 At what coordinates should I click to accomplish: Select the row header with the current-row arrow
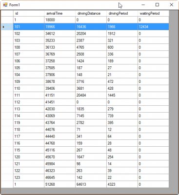point(7,27)
